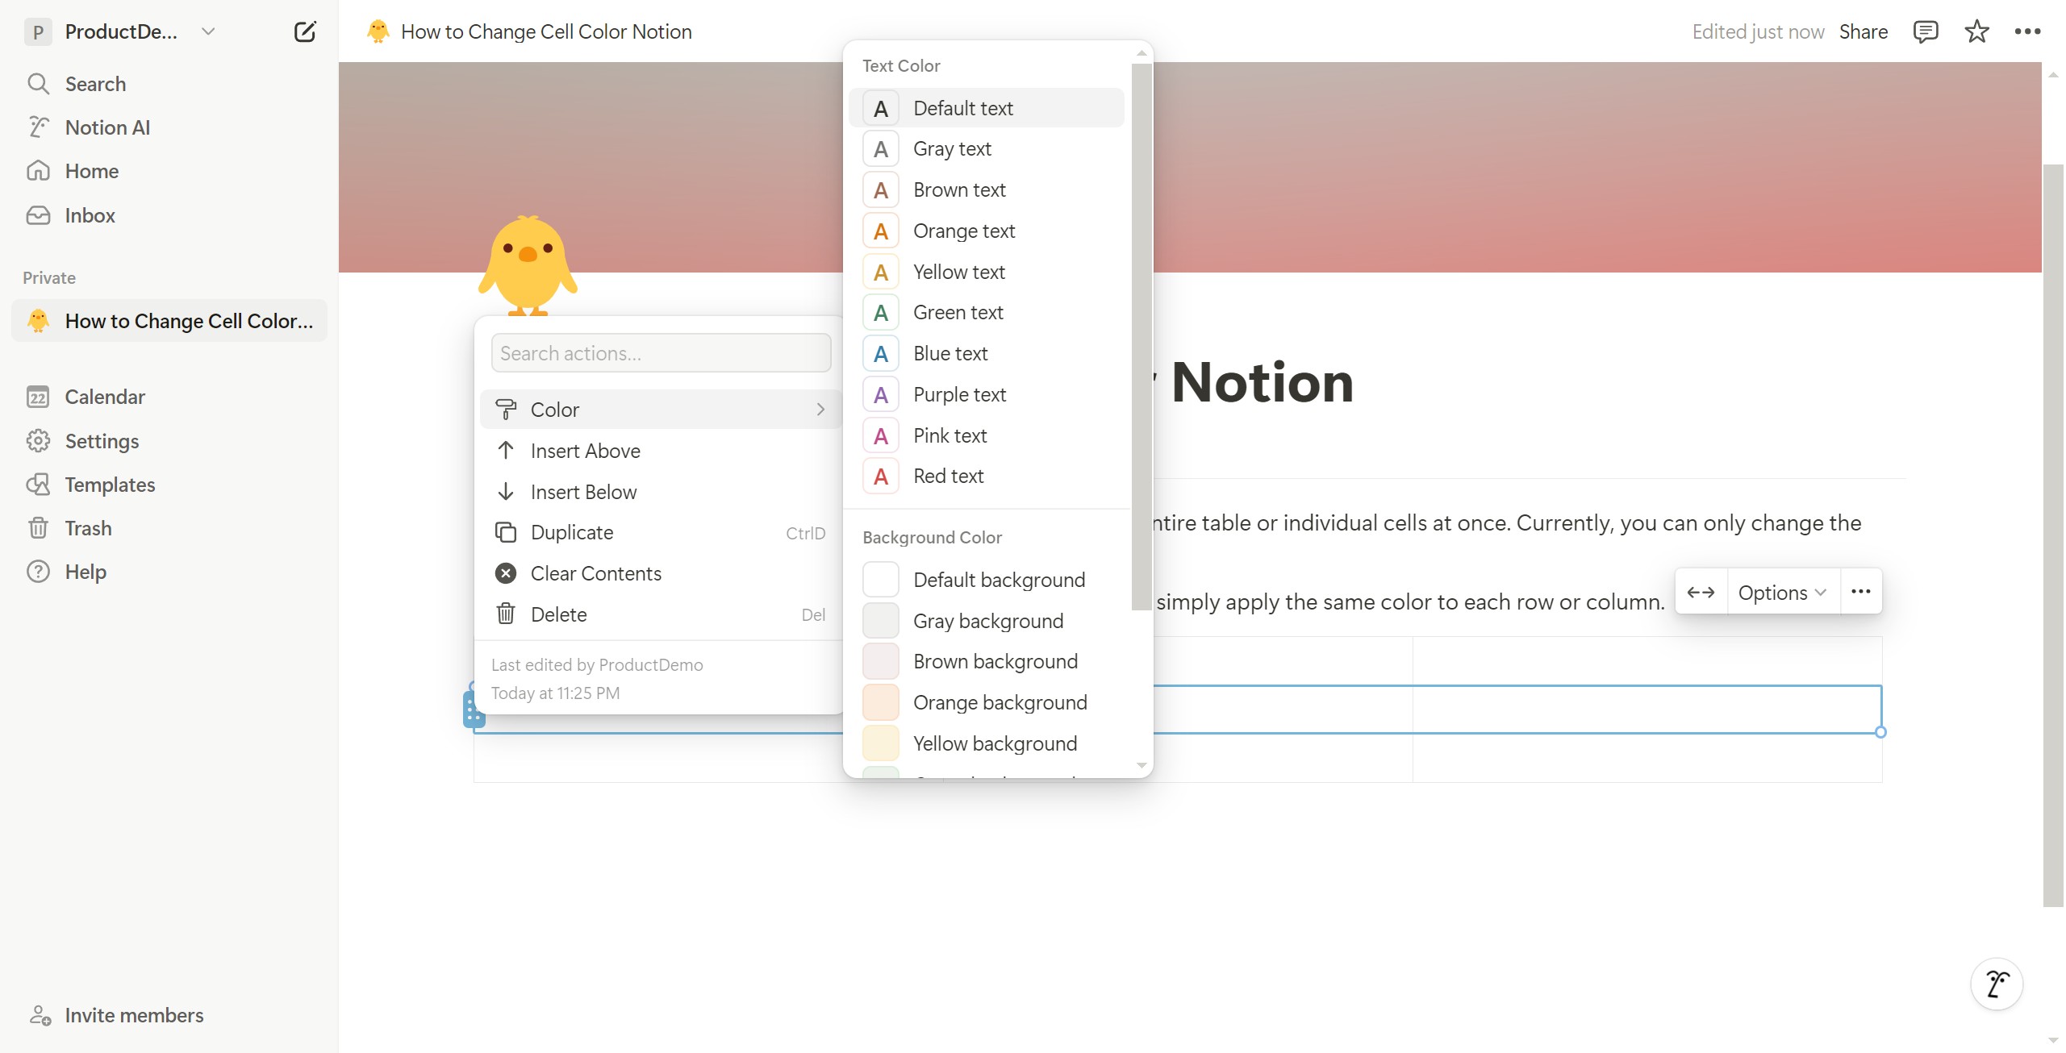Expand the Color submenu
The width and height of the screenshot is (2066, 1053).
(661, 410)
